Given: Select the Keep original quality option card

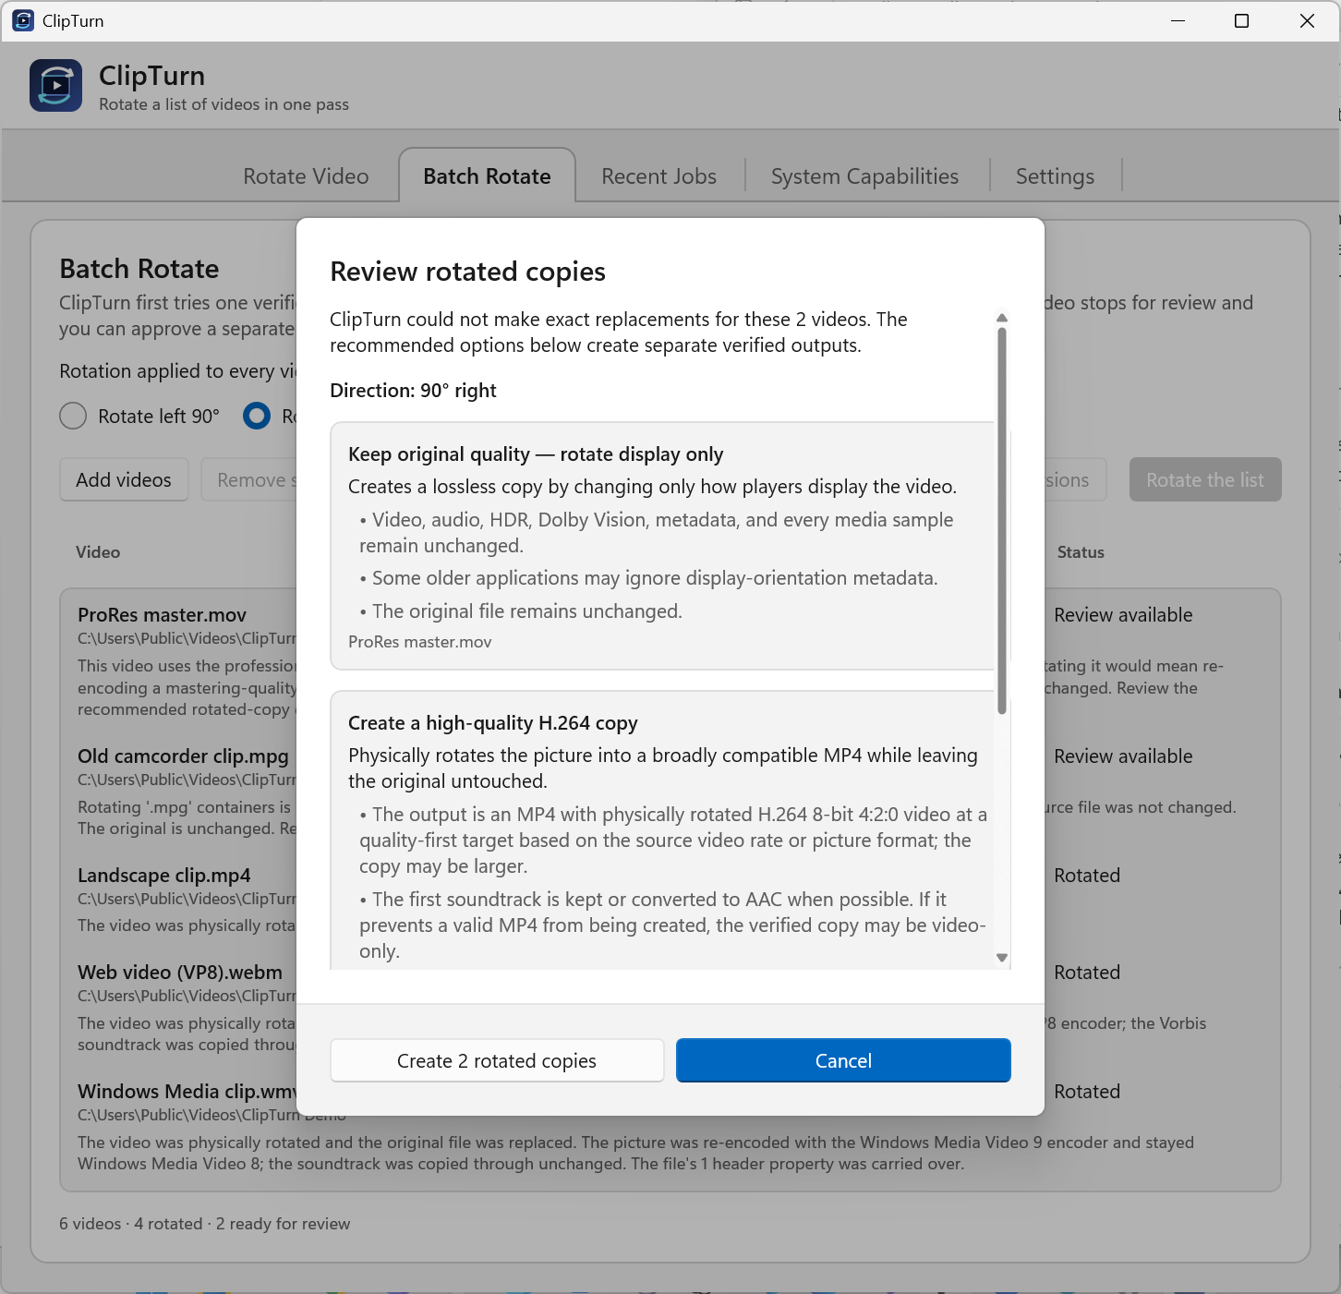Looking at the screenshot, I should tap(662, 546).
